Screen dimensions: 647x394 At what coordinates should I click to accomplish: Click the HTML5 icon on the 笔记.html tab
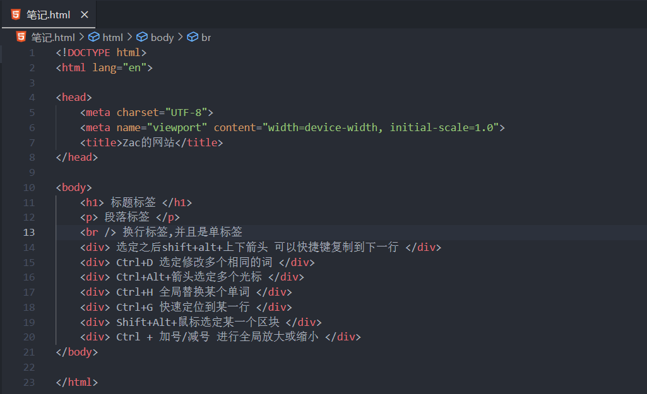(16, 14)
